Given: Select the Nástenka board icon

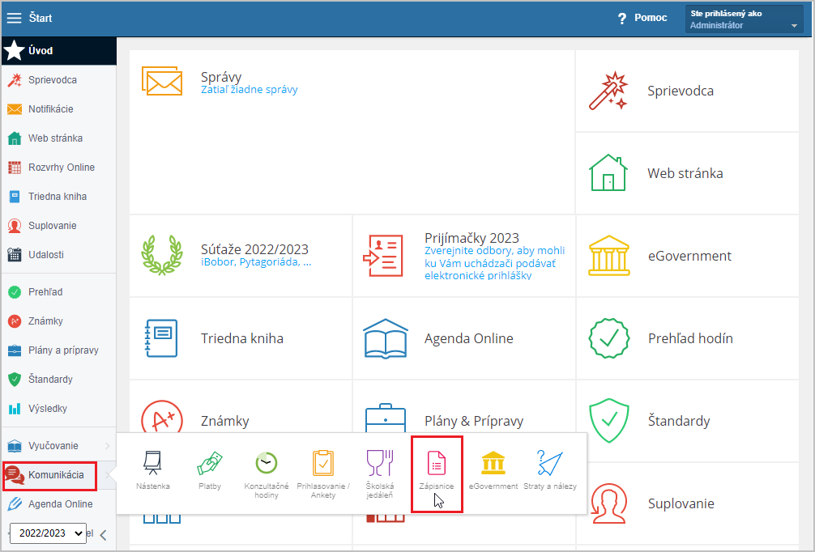Looking at the screenshot, I should tap(152, 464).
